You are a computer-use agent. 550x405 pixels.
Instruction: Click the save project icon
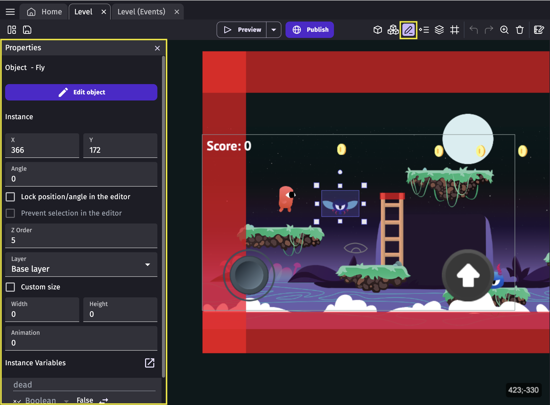(27, 30)
